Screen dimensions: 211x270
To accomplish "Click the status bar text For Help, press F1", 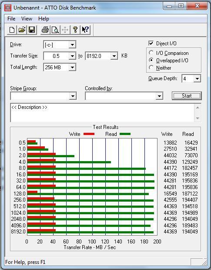I will tap(25, 262).
